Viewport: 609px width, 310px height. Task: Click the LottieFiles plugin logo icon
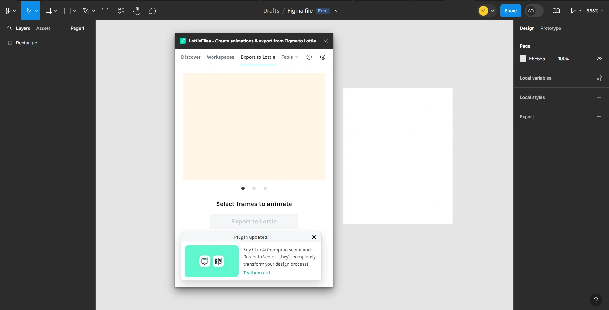[x=183, y=41]
